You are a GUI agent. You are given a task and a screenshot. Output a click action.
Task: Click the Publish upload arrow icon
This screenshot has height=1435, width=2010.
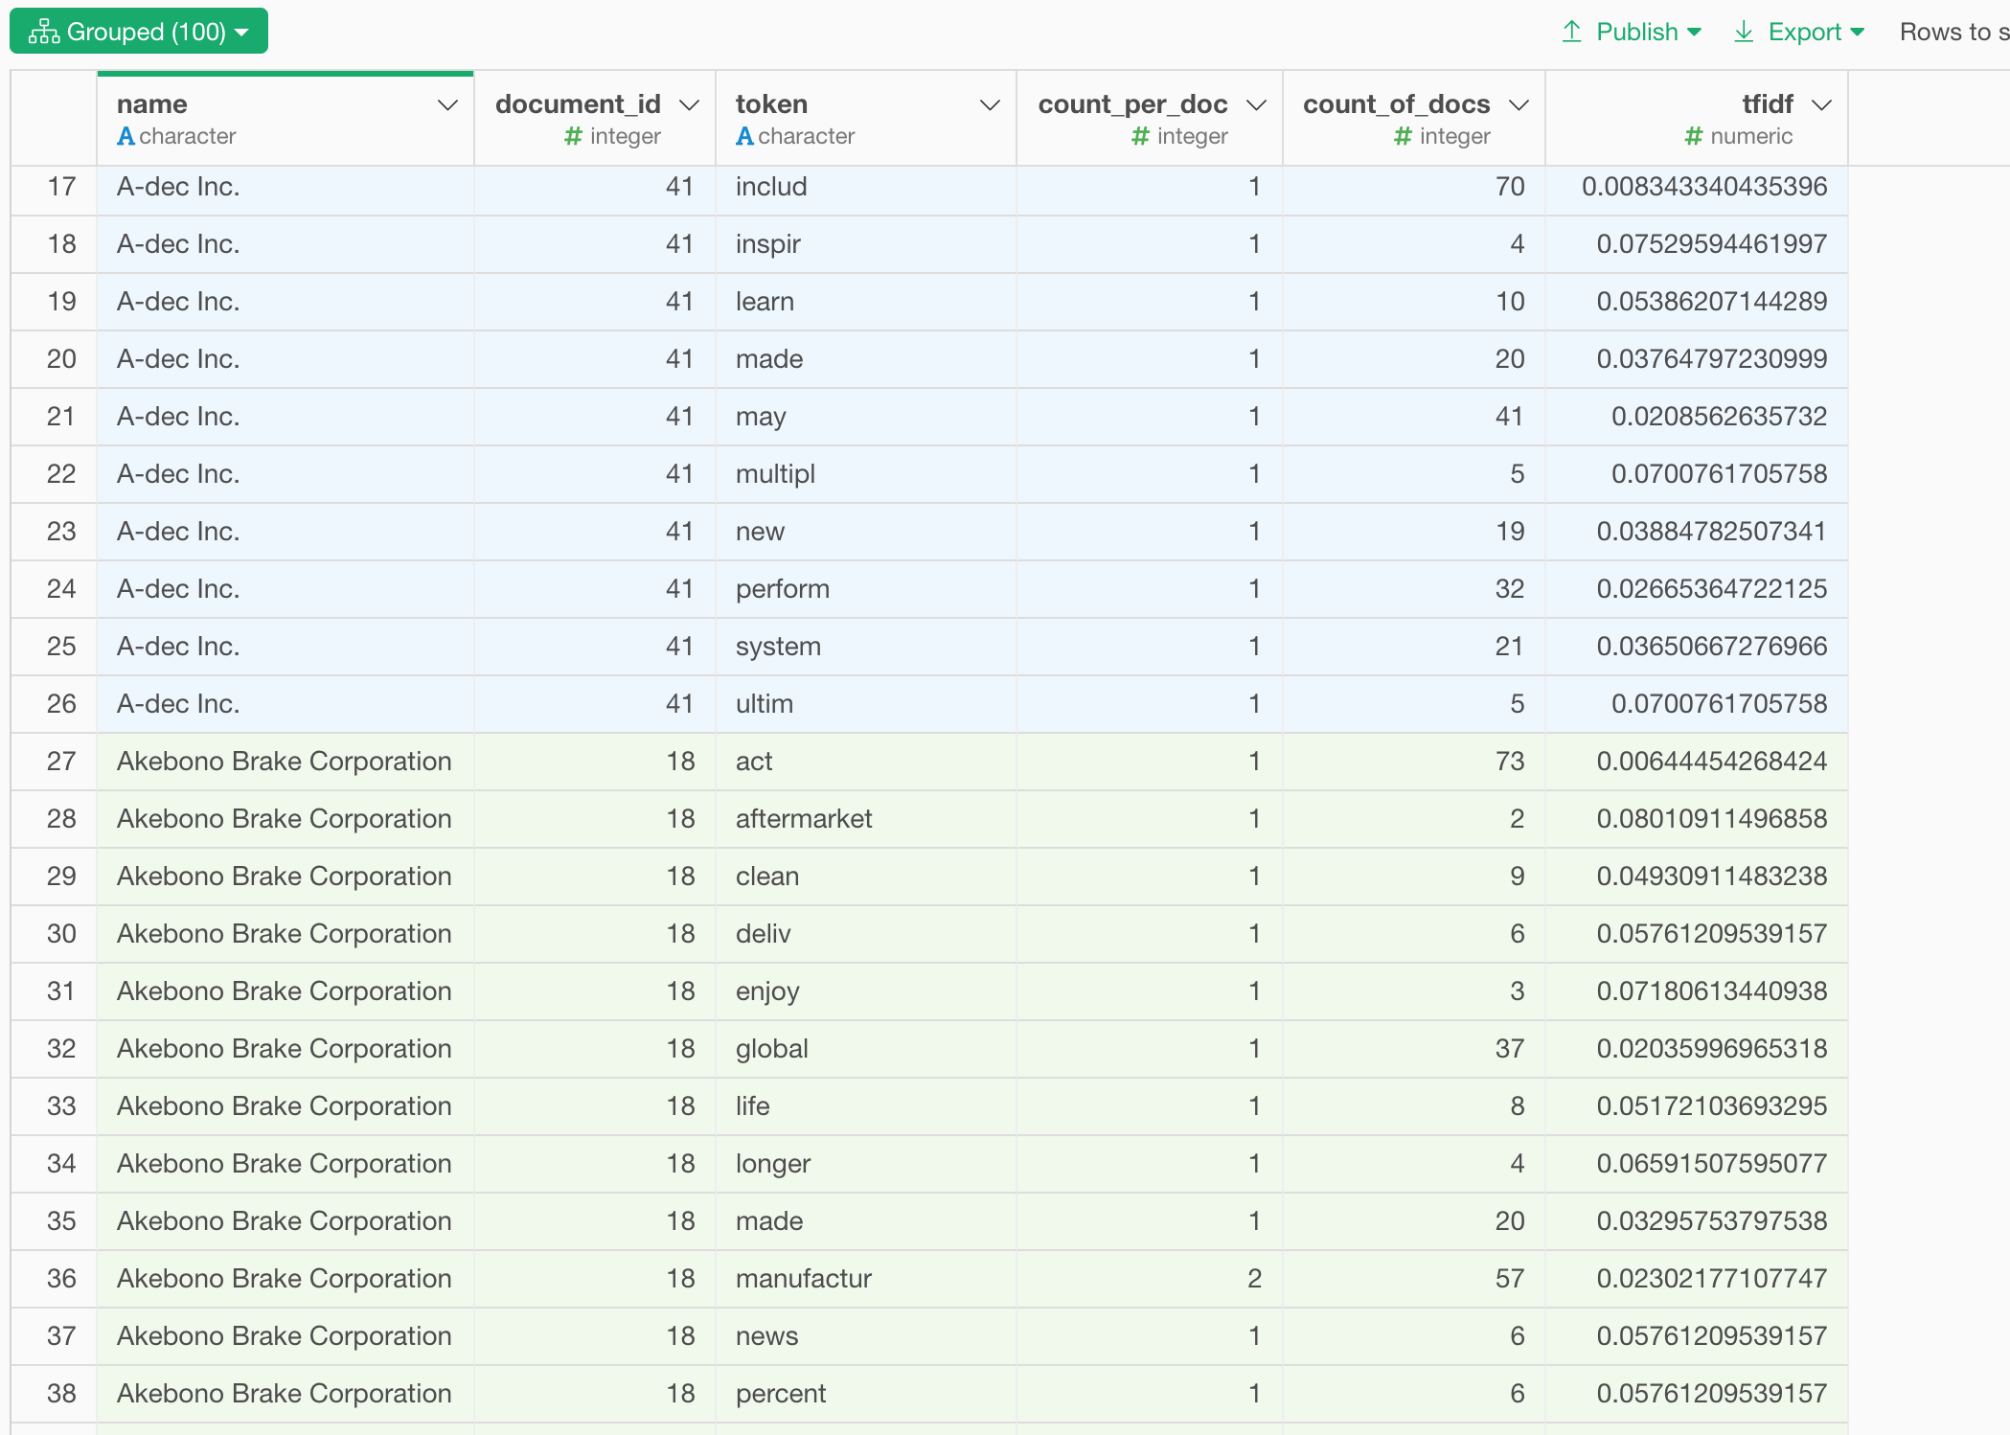(x=1571, y=32)
